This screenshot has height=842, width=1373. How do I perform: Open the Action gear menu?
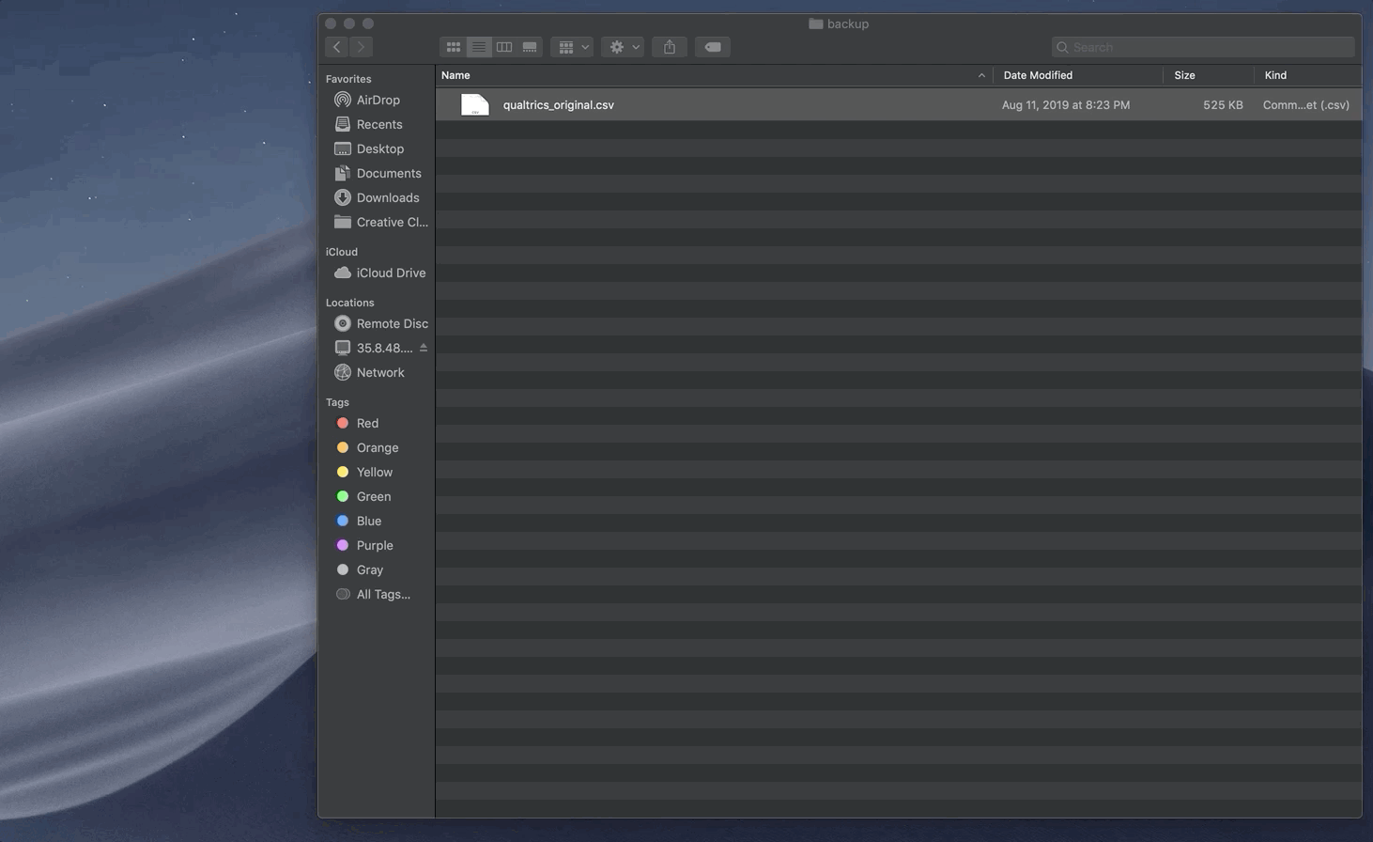pyautogui.click(x=623, y=47)
